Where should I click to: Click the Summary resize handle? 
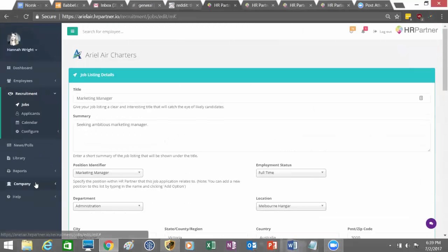coord(429,150)
